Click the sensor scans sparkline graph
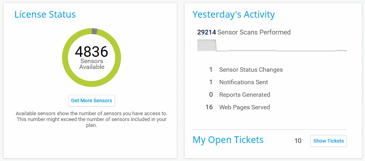The width and height of the screenshot is (365, 161). 272,46
